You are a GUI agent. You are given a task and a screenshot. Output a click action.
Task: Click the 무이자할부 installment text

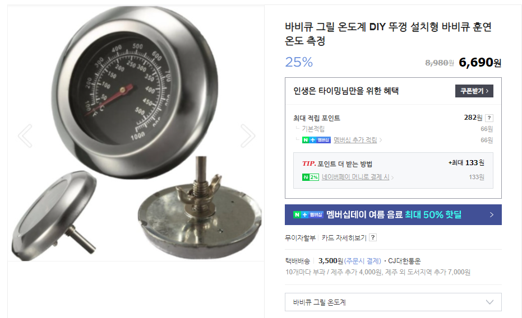tap(301, 237)
